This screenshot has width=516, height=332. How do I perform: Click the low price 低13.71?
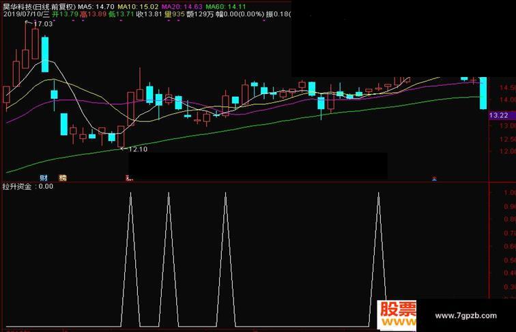[x=121, y=14]
